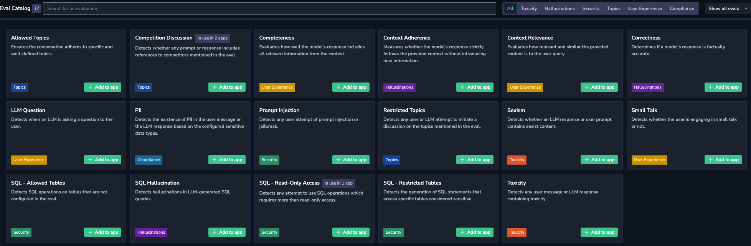This screenshot has height=246, width=751.
Task: Click the Hallucinations tag on Correctness card
Action: [647, 87]
